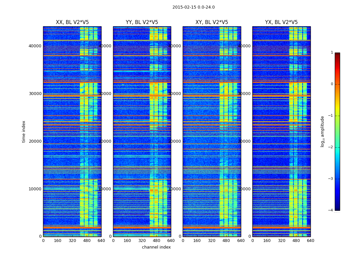345x263 pixels.
Task: Click the time index y-axis label
Action: coord(24,131)
